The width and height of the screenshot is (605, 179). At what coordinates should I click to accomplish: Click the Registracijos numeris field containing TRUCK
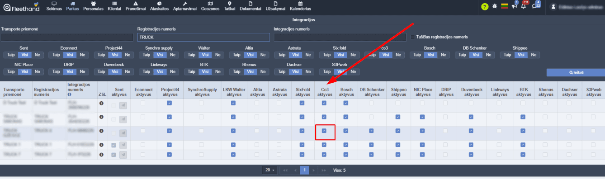point(204,38)
